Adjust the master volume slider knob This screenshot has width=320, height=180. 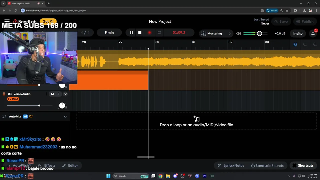[259, 33]
